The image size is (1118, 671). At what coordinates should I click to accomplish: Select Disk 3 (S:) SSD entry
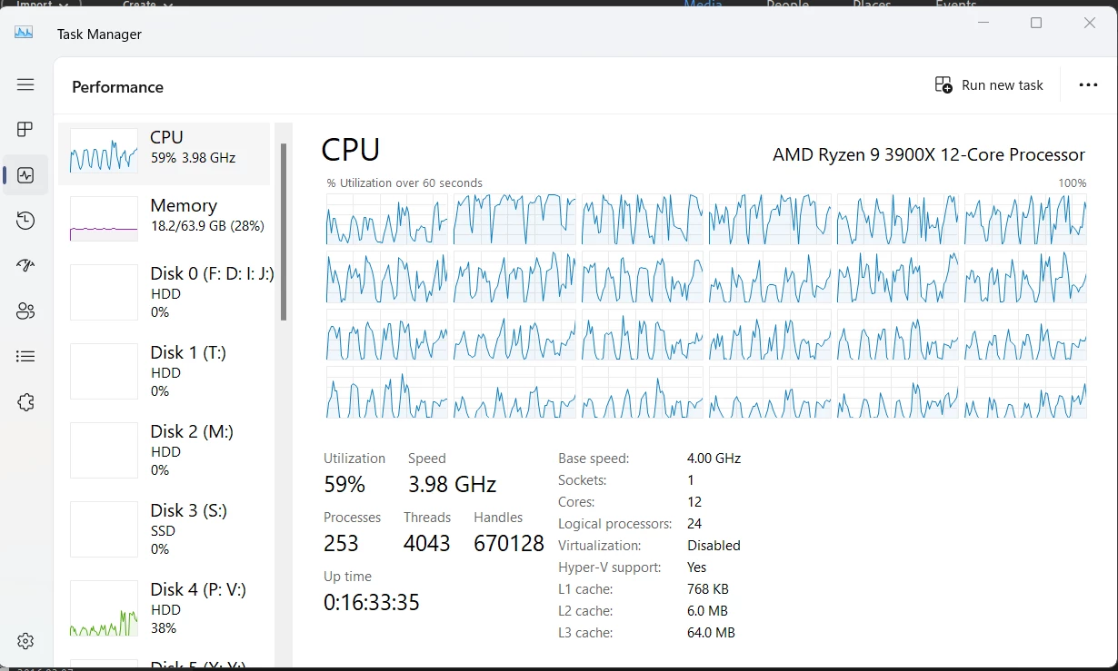pyautogui.click(x=164, y=529)
